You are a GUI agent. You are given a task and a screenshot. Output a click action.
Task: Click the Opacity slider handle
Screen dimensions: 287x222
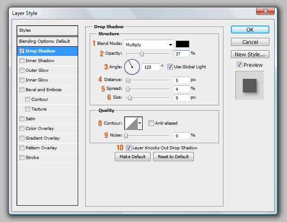point(142,54)
